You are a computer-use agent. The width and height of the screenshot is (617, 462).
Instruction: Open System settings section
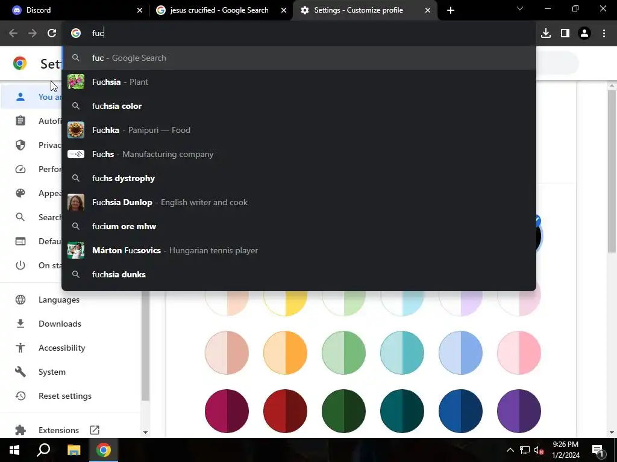coord(52,372)
